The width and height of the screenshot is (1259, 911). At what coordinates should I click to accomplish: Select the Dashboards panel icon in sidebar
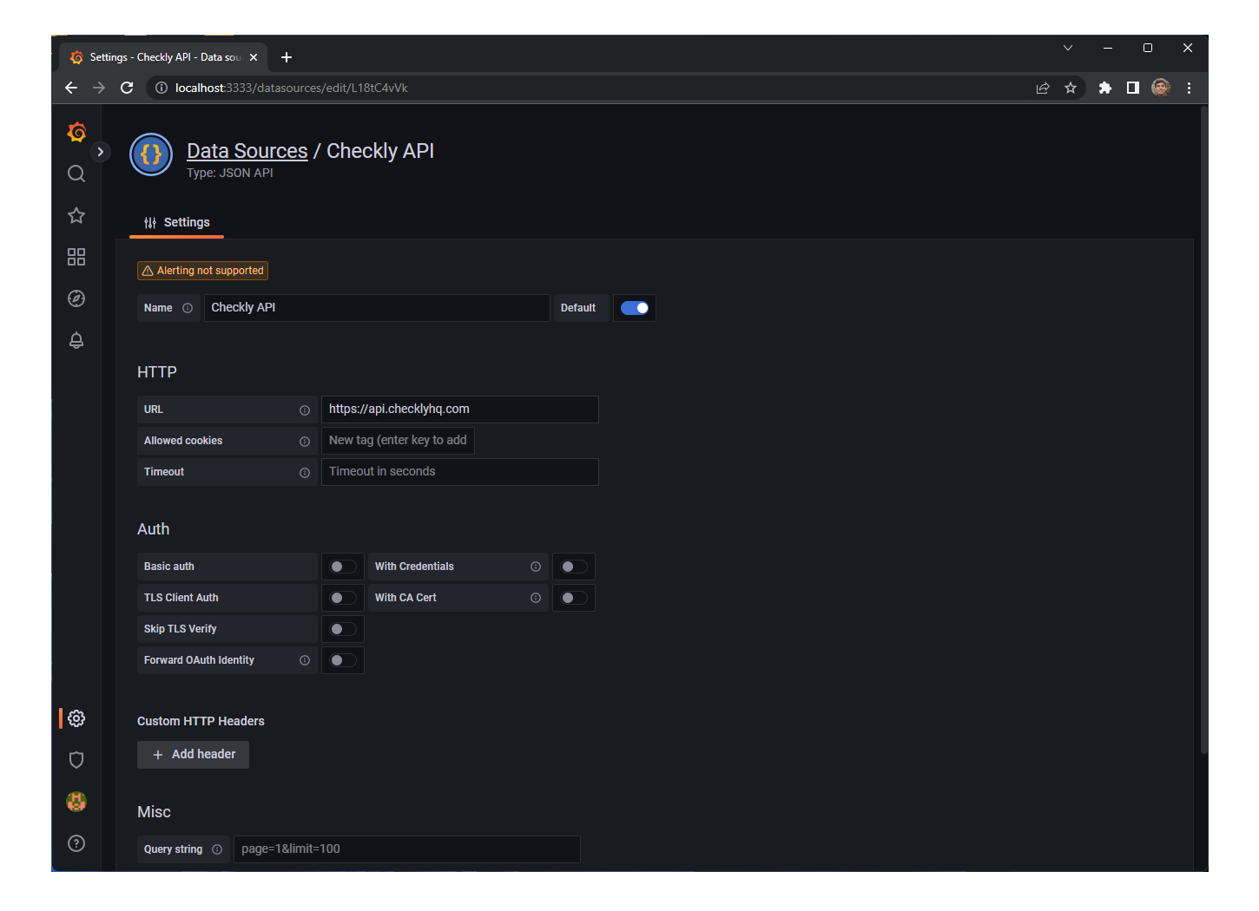point(76,257)
